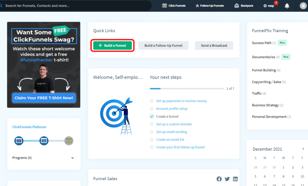This screenshot has width=308, height=186.
Task: Click the target illustration image
Action: (116, 116)
